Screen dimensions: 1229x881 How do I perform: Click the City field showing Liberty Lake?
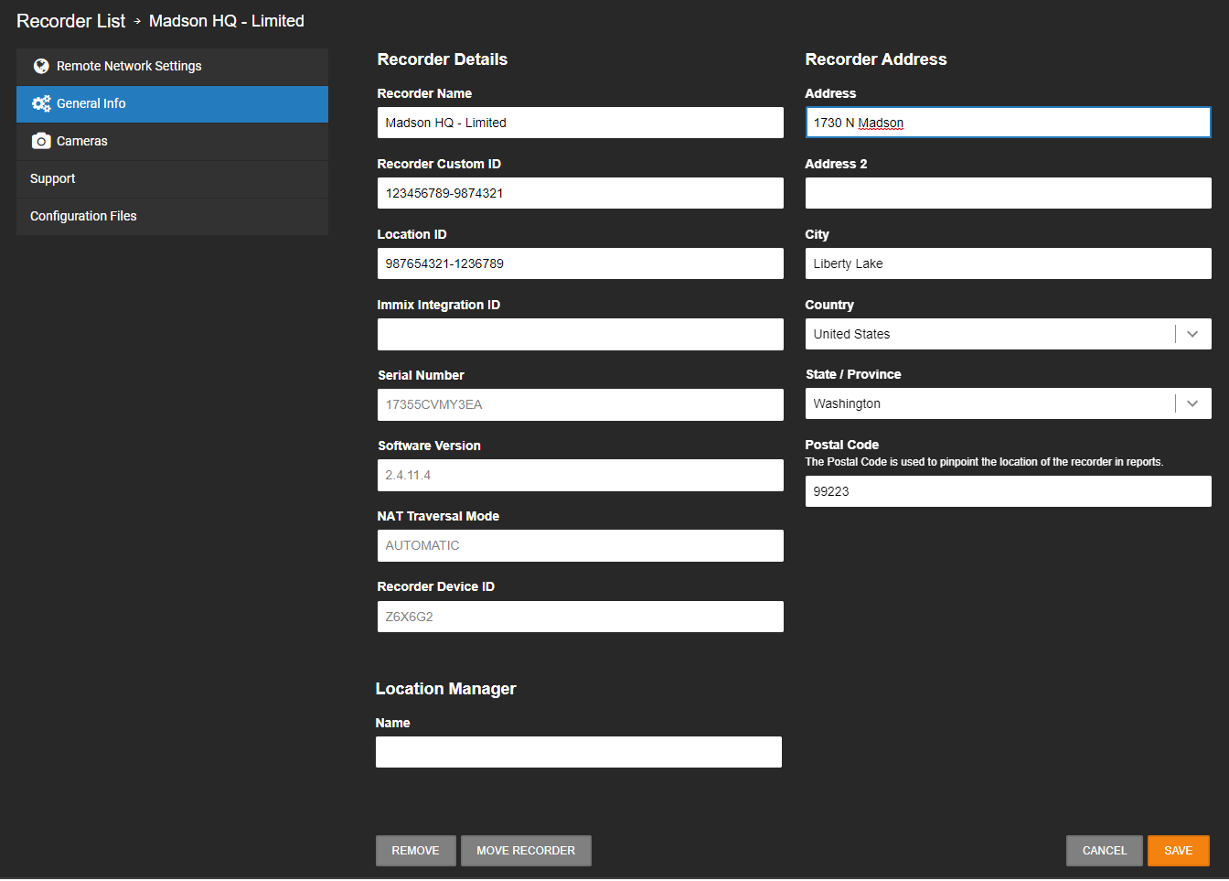1008,263
